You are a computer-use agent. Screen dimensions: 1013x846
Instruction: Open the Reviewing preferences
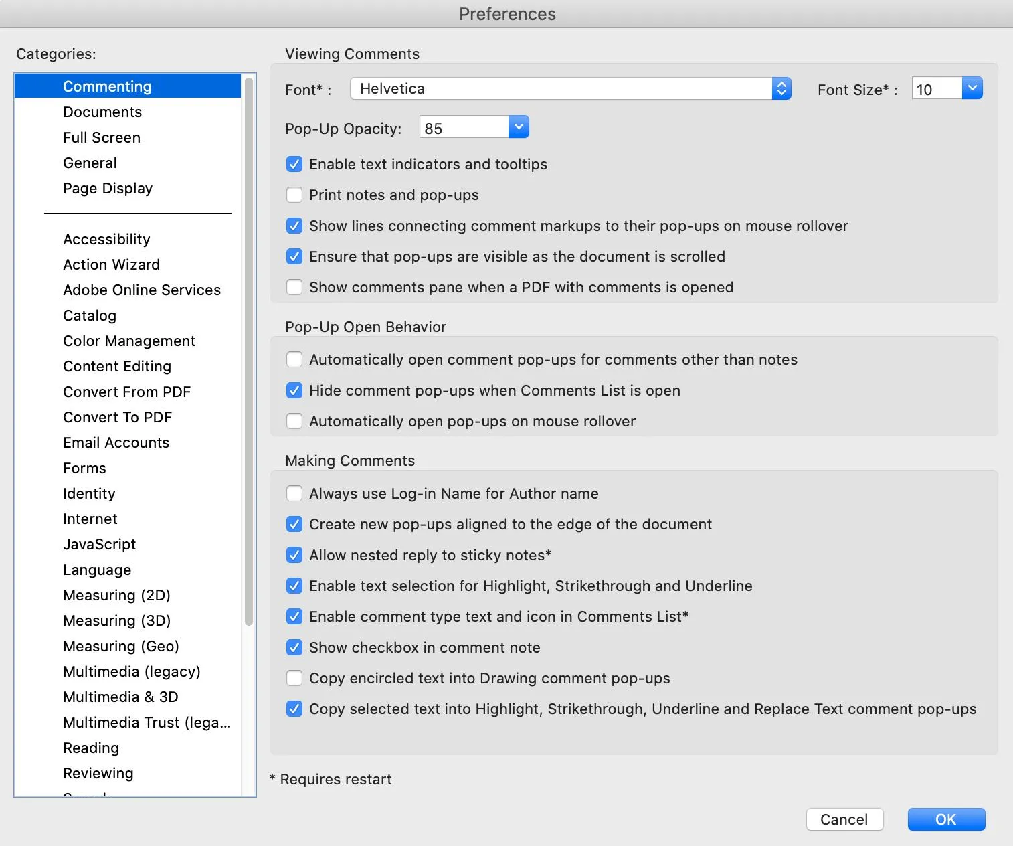click(98, 773)
